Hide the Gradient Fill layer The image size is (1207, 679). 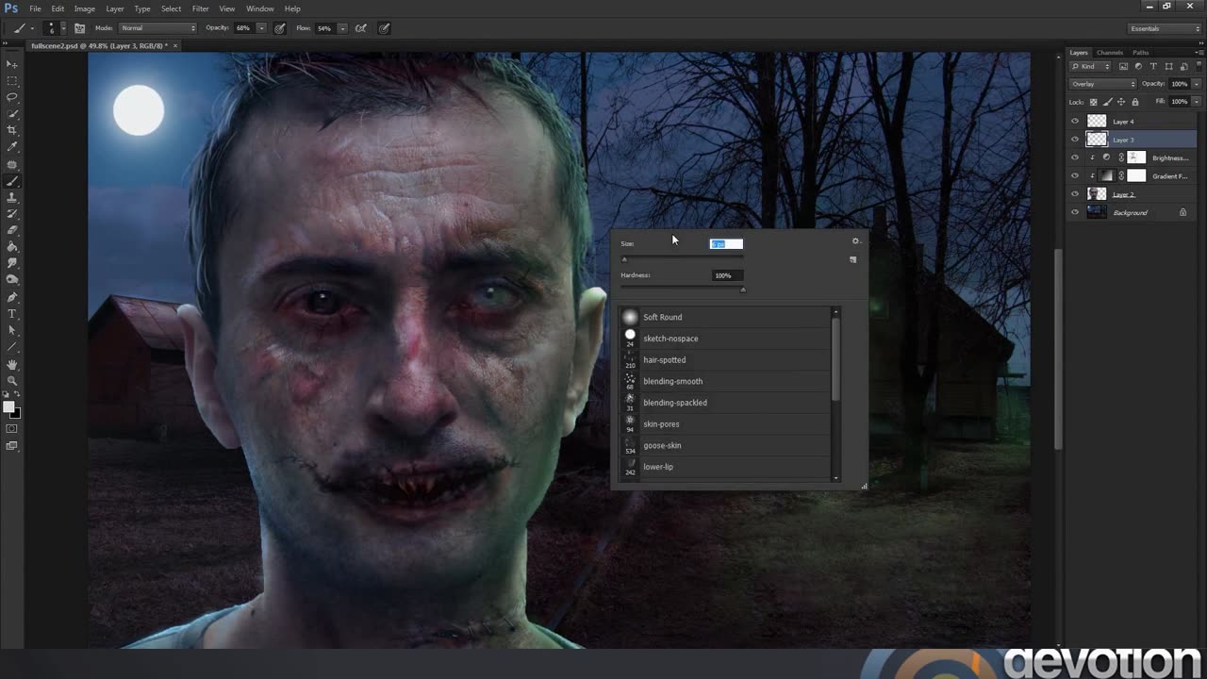pos(1075,176)
